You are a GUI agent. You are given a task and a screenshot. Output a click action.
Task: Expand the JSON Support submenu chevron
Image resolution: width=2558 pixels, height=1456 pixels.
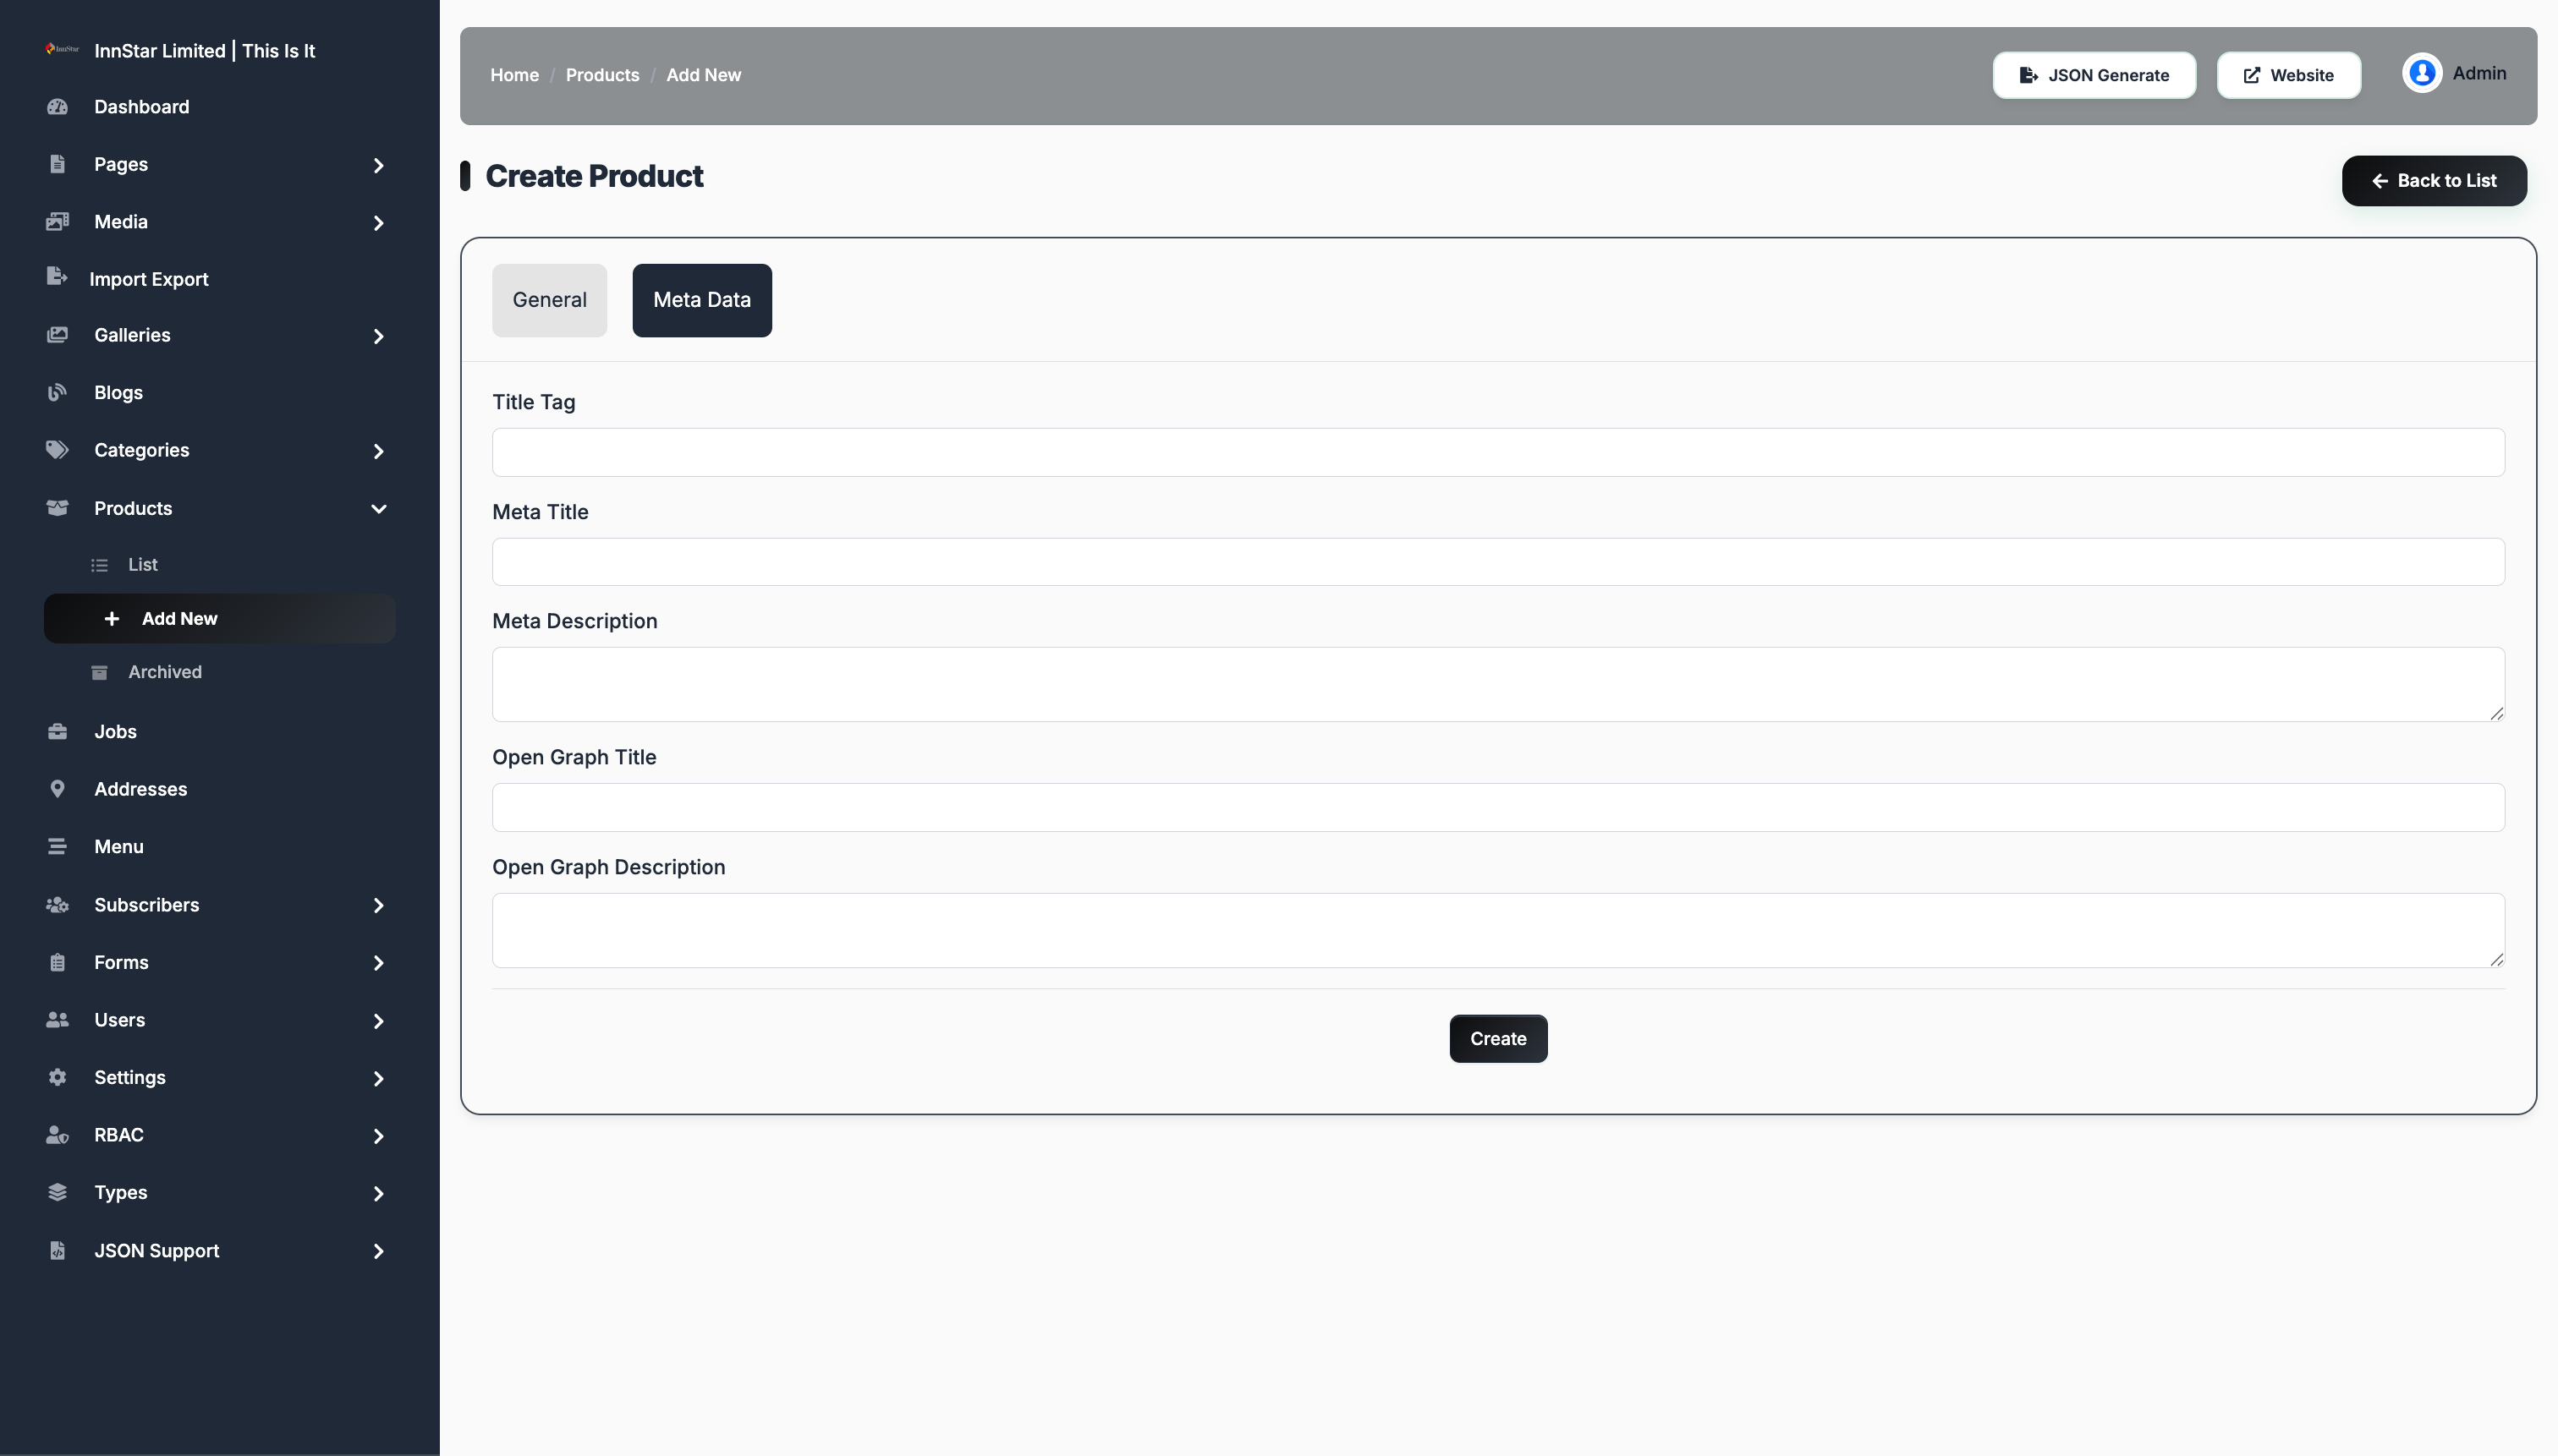pos(378,1252)
